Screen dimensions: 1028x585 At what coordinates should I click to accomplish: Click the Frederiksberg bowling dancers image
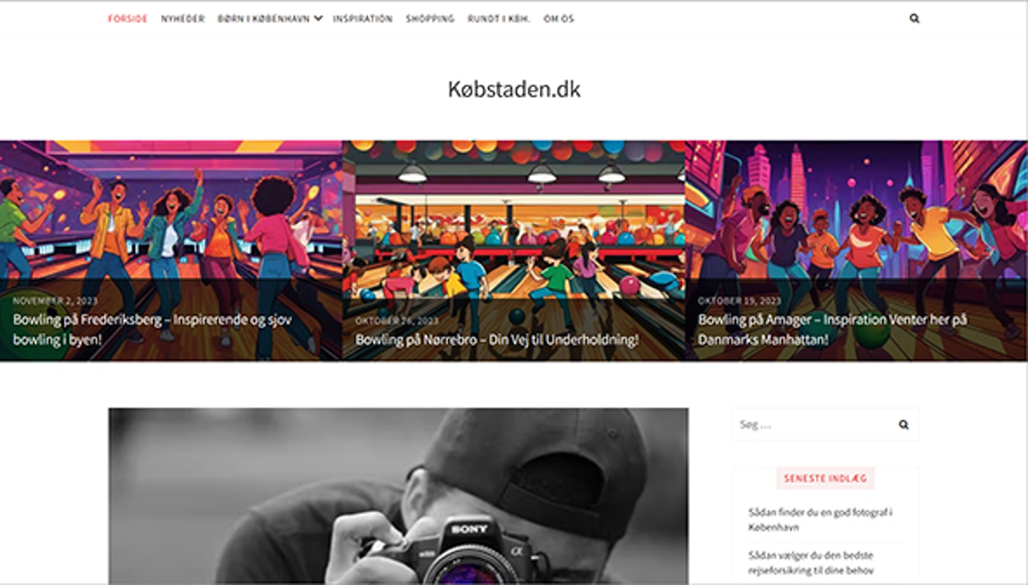171,209
